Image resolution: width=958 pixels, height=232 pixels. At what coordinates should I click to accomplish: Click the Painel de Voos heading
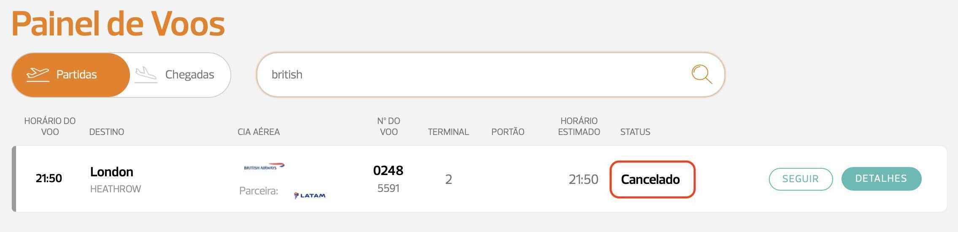(x=118, y=24)
